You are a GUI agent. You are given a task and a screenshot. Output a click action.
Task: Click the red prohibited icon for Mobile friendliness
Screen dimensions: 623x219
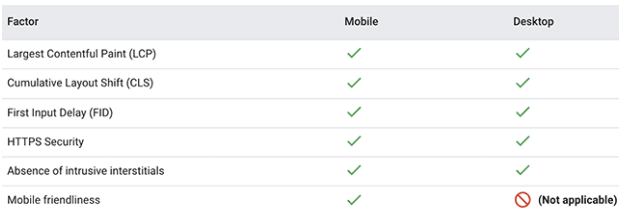click(x=523, y=200)
